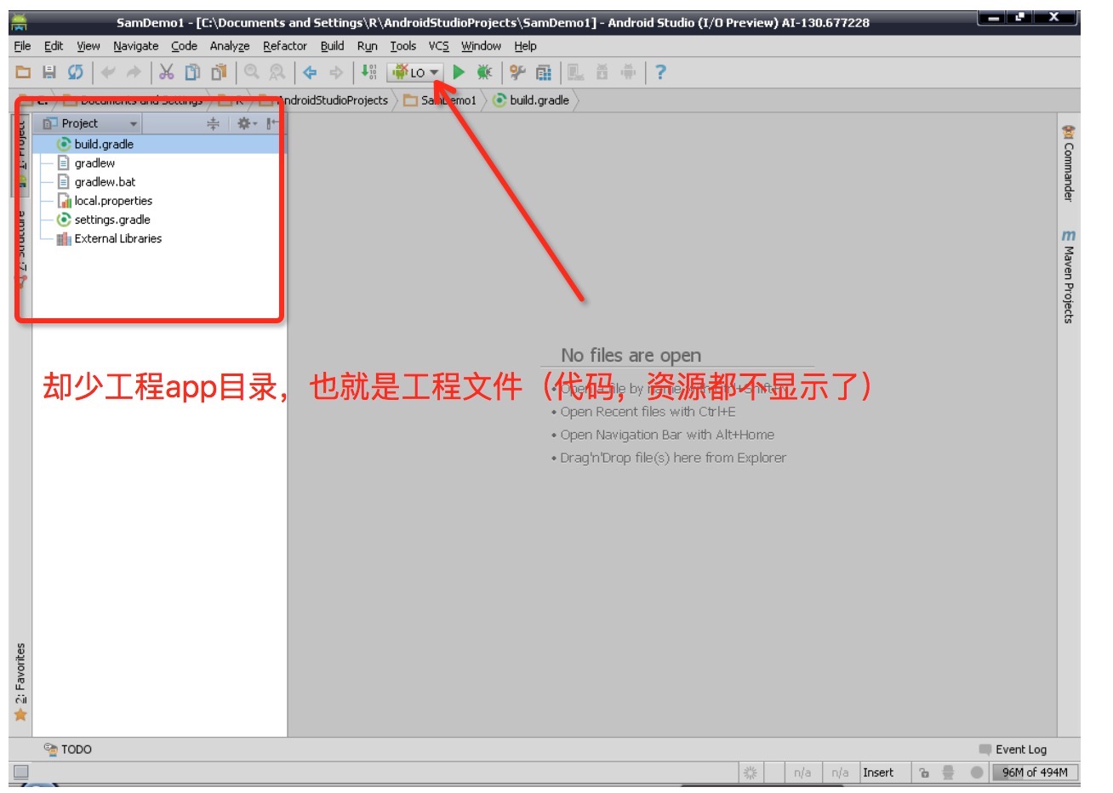This screenshot has height=793, width=1113.
Task: Open the Analyze menu
Action: pyautogui.click(x=230, y=46)
